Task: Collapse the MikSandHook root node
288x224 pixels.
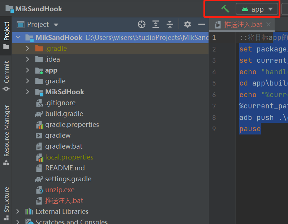Action: pyautogui.click(x=18, y=37)
